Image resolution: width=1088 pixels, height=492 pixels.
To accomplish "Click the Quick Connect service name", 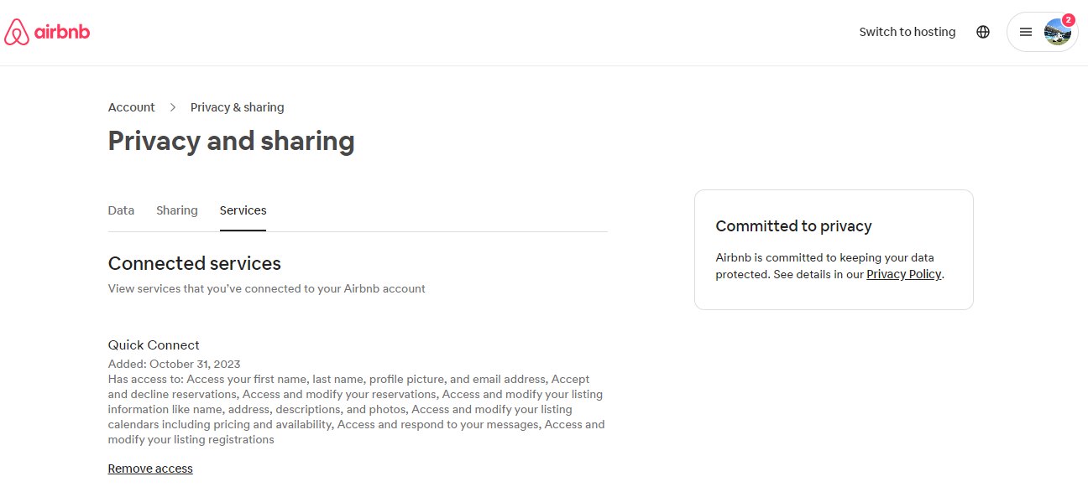I will (154, 344).
